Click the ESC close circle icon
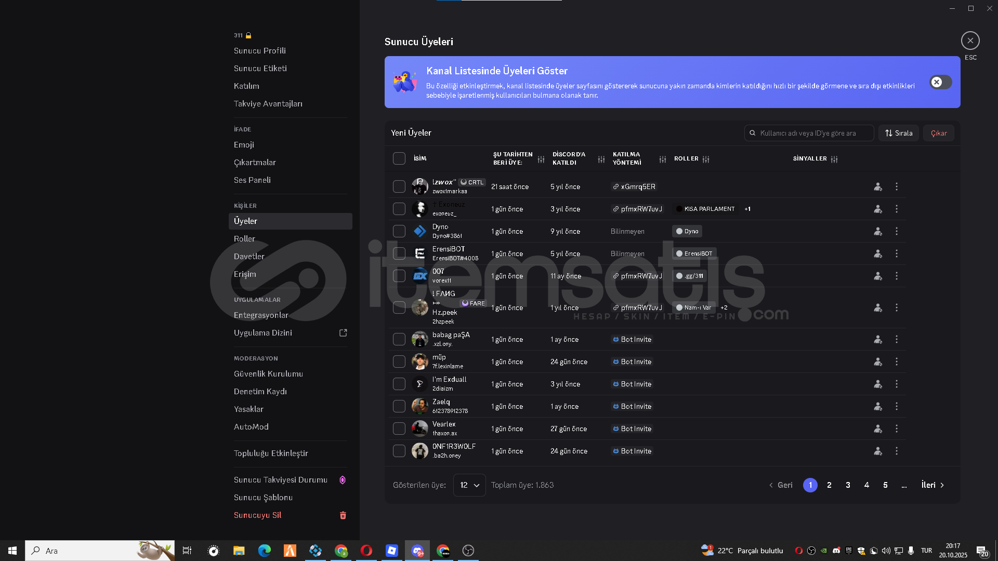The height and width of the screenshot is (561, 998). click(x=970, y=41)
